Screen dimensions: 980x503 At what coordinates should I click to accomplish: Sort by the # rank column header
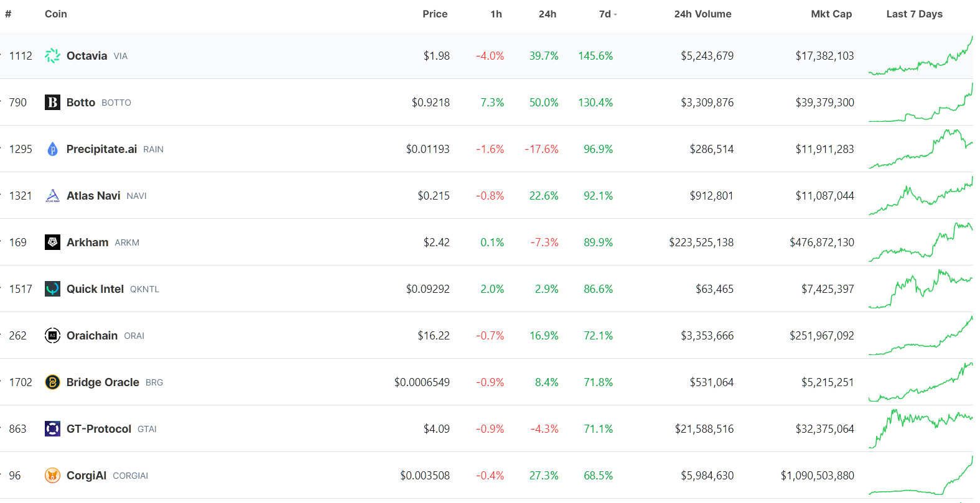click(8, 14)
